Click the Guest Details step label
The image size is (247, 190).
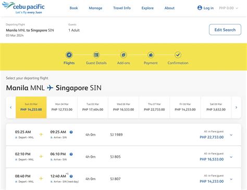(96, 63)
